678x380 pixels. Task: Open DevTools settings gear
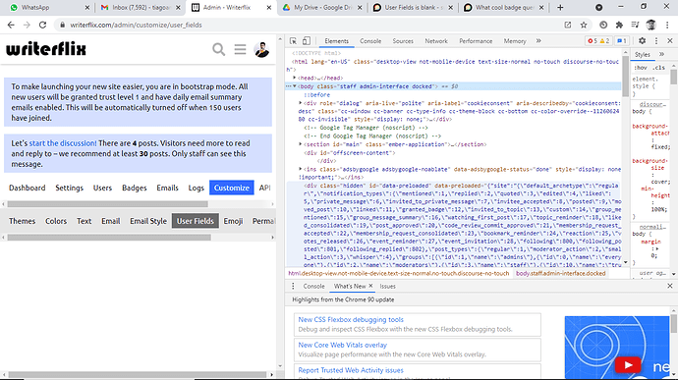pyautogui.click(x=642, y=40)
